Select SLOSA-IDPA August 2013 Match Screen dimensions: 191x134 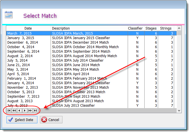78,101
